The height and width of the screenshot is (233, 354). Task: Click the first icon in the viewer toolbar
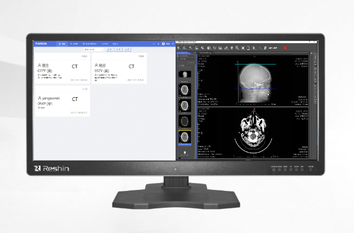click(x=179, y=48)
